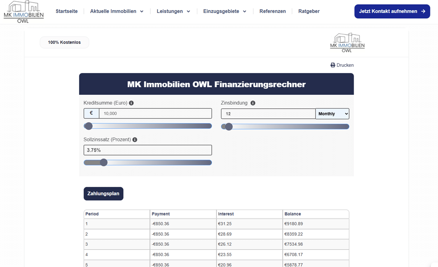Click the arrow icon in contact button
Image resolution: width=438 pixels, height=267 pixels.
coord(423,11)
